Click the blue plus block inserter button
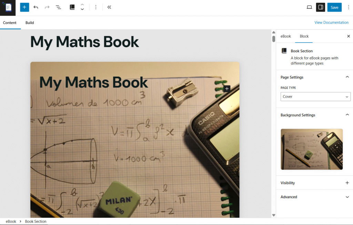The width and height of the screenshot is (353, 225). tap(24, 7)
